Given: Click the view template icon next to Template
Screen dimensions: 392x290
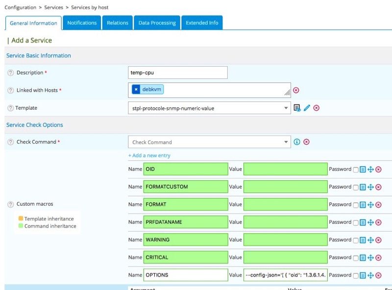Looking at the screenshot, I should (297, 108).
